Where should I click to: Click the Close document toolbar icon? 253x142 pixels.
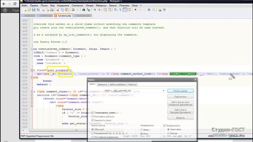click(43, 10)
